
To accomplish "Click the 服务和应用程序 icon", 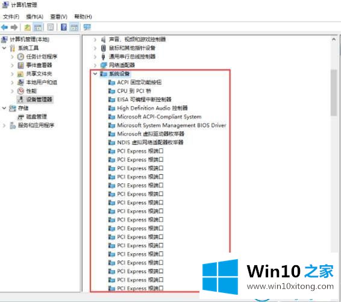I will pos(13,125).
